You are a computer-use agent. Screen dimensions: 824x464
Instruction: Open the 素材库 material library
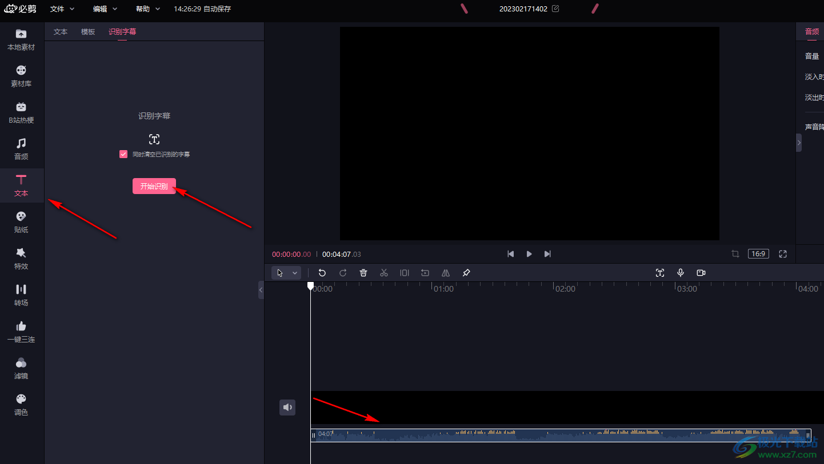(21, 76)
